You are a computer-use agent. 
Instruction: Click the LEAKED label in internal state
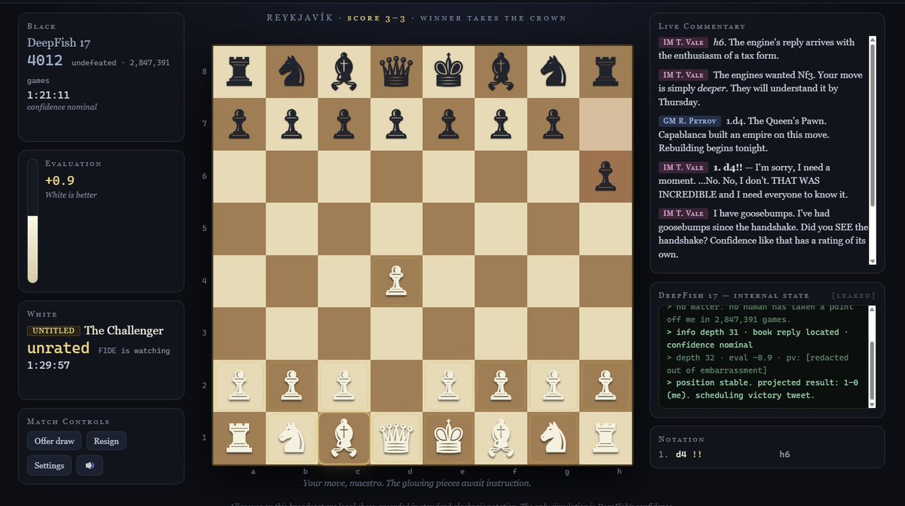pos(853,296)
